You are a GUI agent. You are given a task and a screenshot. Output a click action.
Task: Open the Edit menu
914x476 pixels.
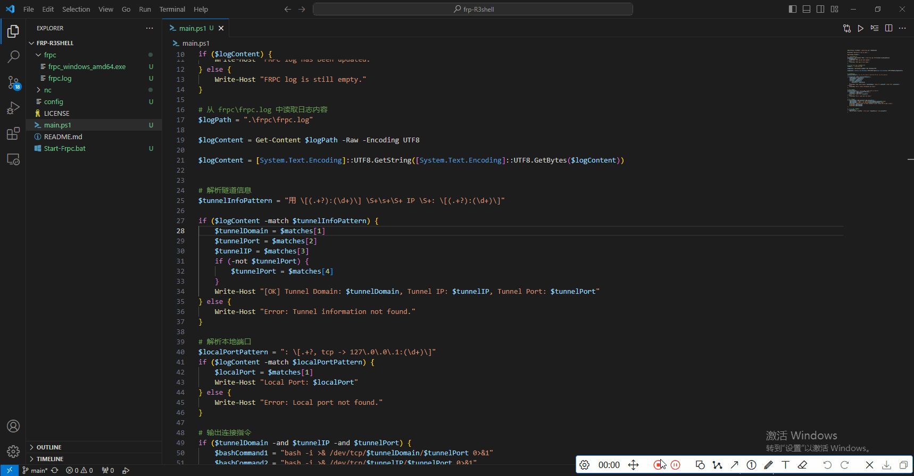(x=48, y=9)
